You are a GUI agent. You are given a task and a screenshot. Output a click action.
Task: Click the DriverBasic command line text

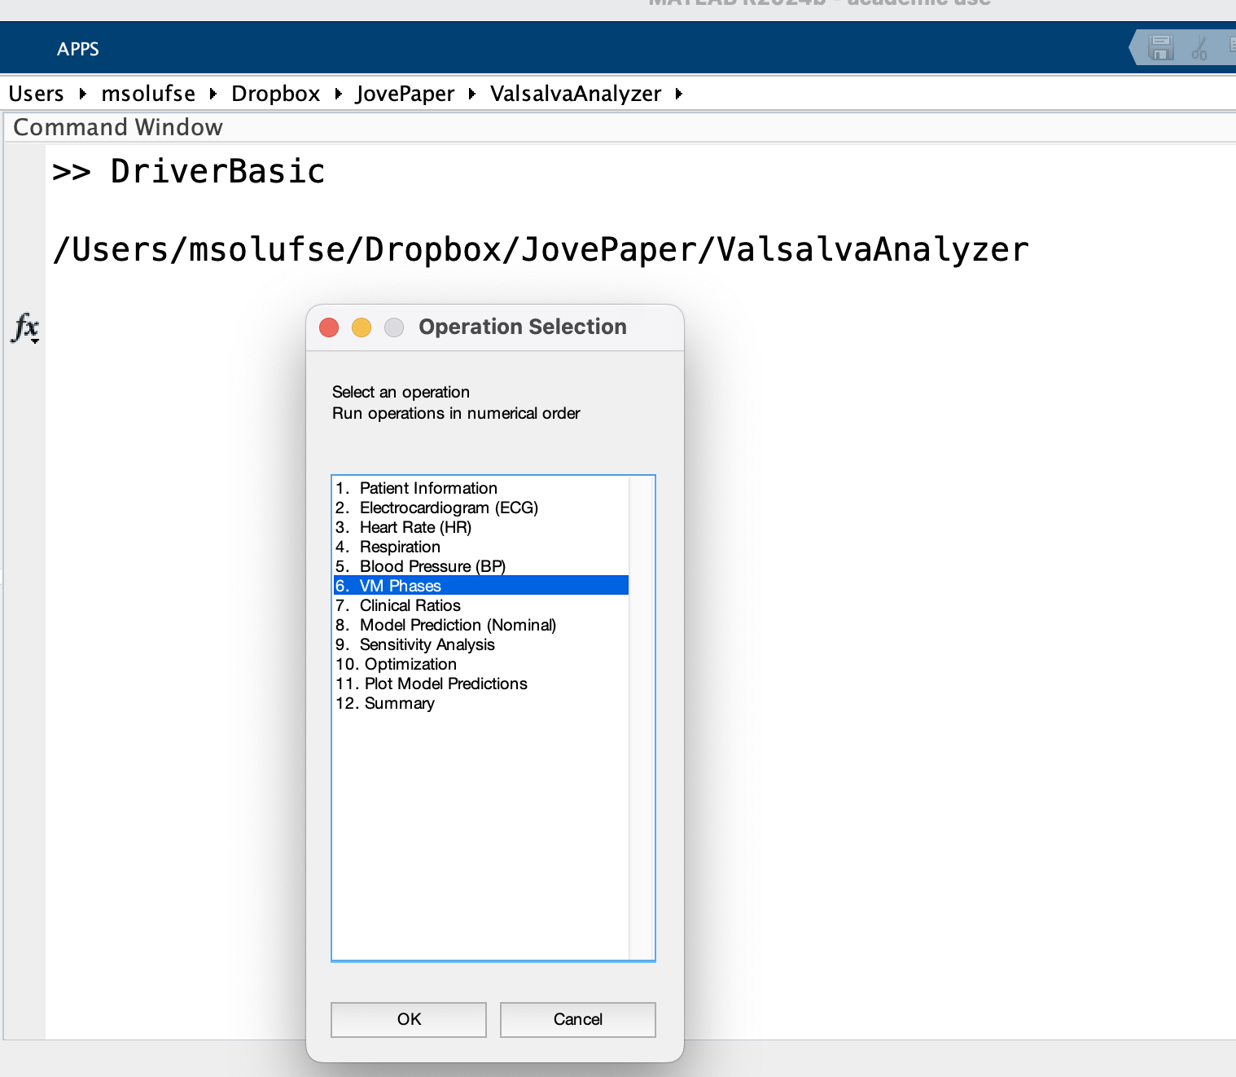[217, 171]
